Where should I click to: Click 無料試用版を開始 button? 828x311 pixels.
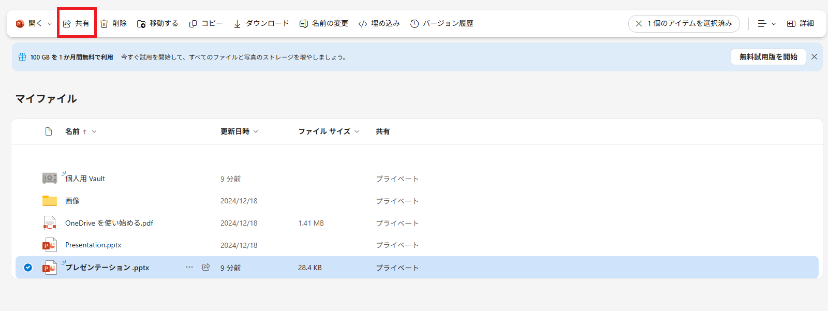point(768,57)
